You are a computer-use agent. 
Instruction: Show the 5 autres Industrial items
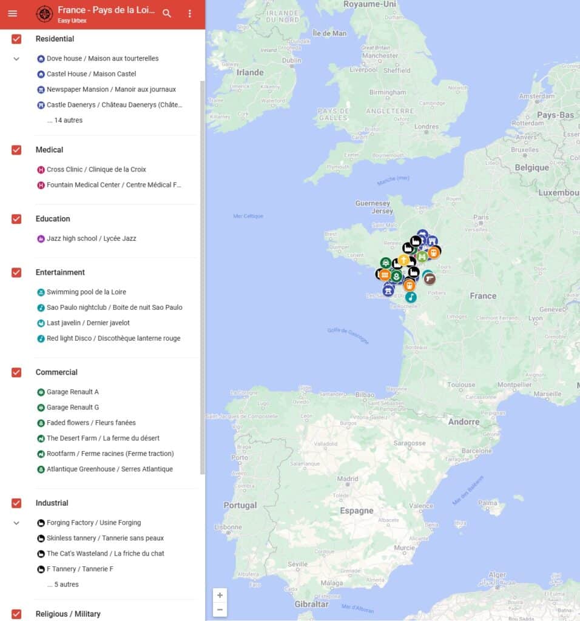pos(62,584)
